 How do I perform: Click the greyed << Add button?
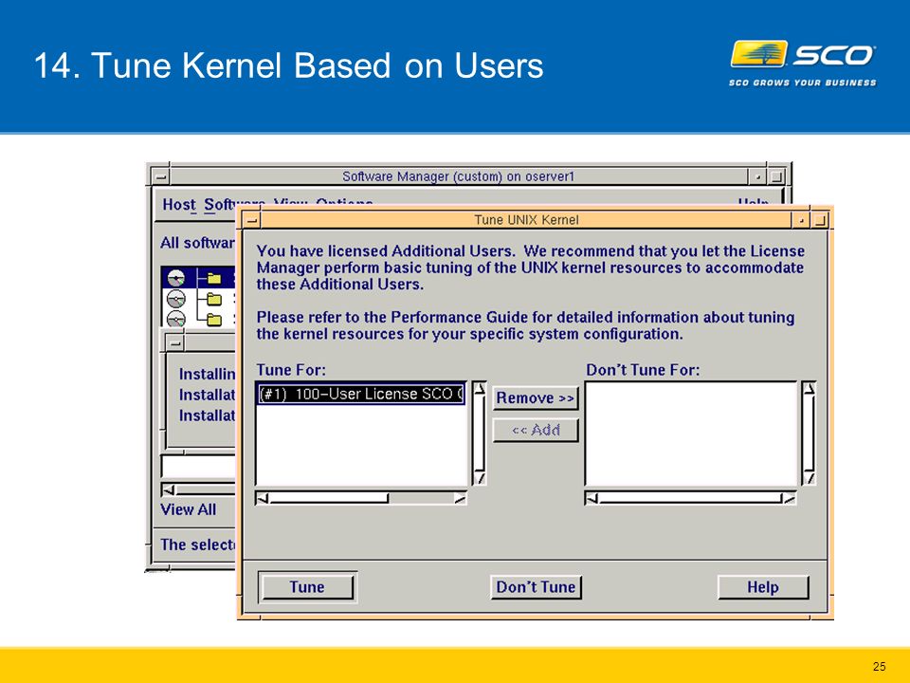[x=535, y=431]
